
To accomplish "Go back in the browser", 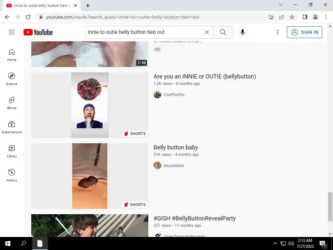I will [7, 17].
